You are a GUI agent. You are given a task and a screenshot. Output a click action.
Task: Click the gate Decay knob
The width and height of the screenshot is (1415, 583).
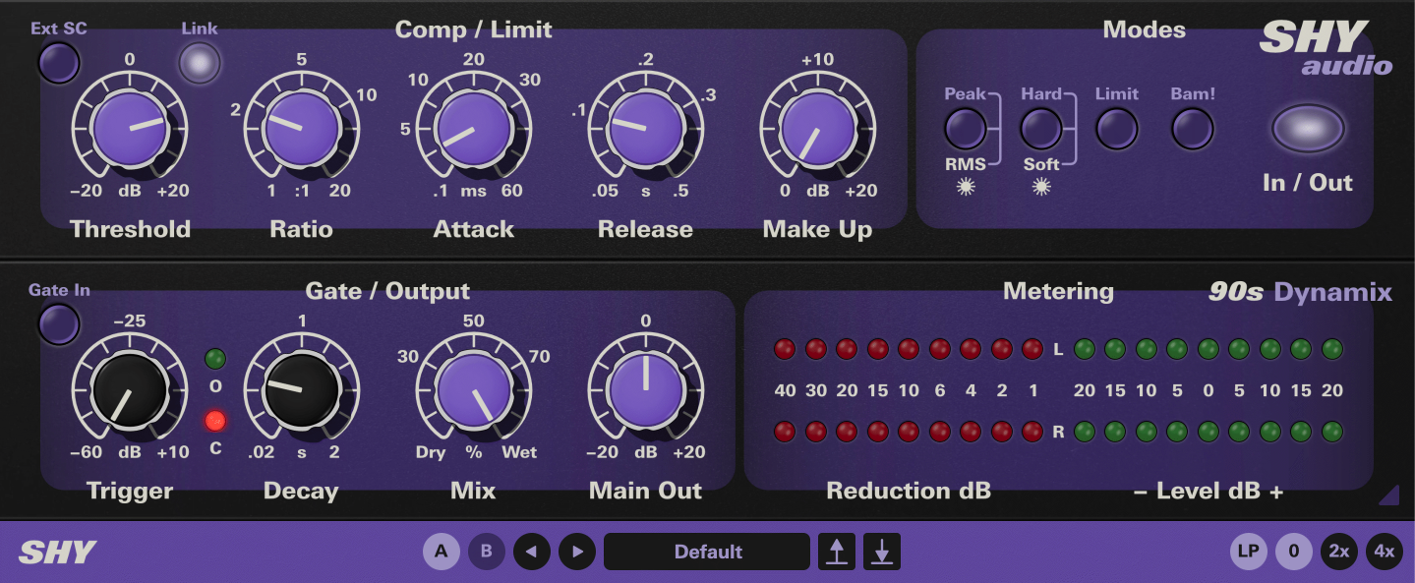pyautogui.click(x=301, y=390)
